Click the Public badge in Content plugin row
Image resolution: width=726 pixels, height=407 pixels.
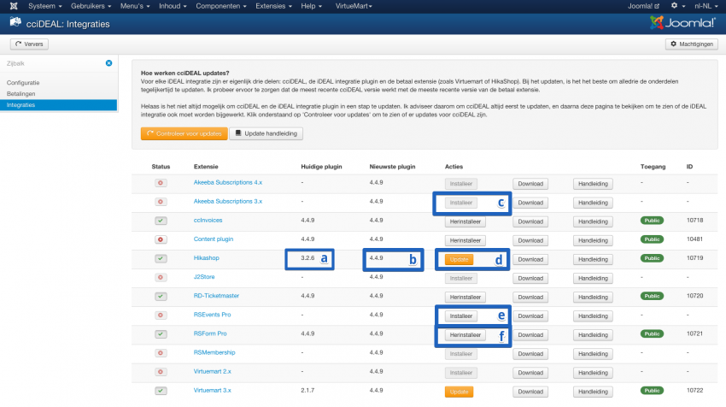652,239
